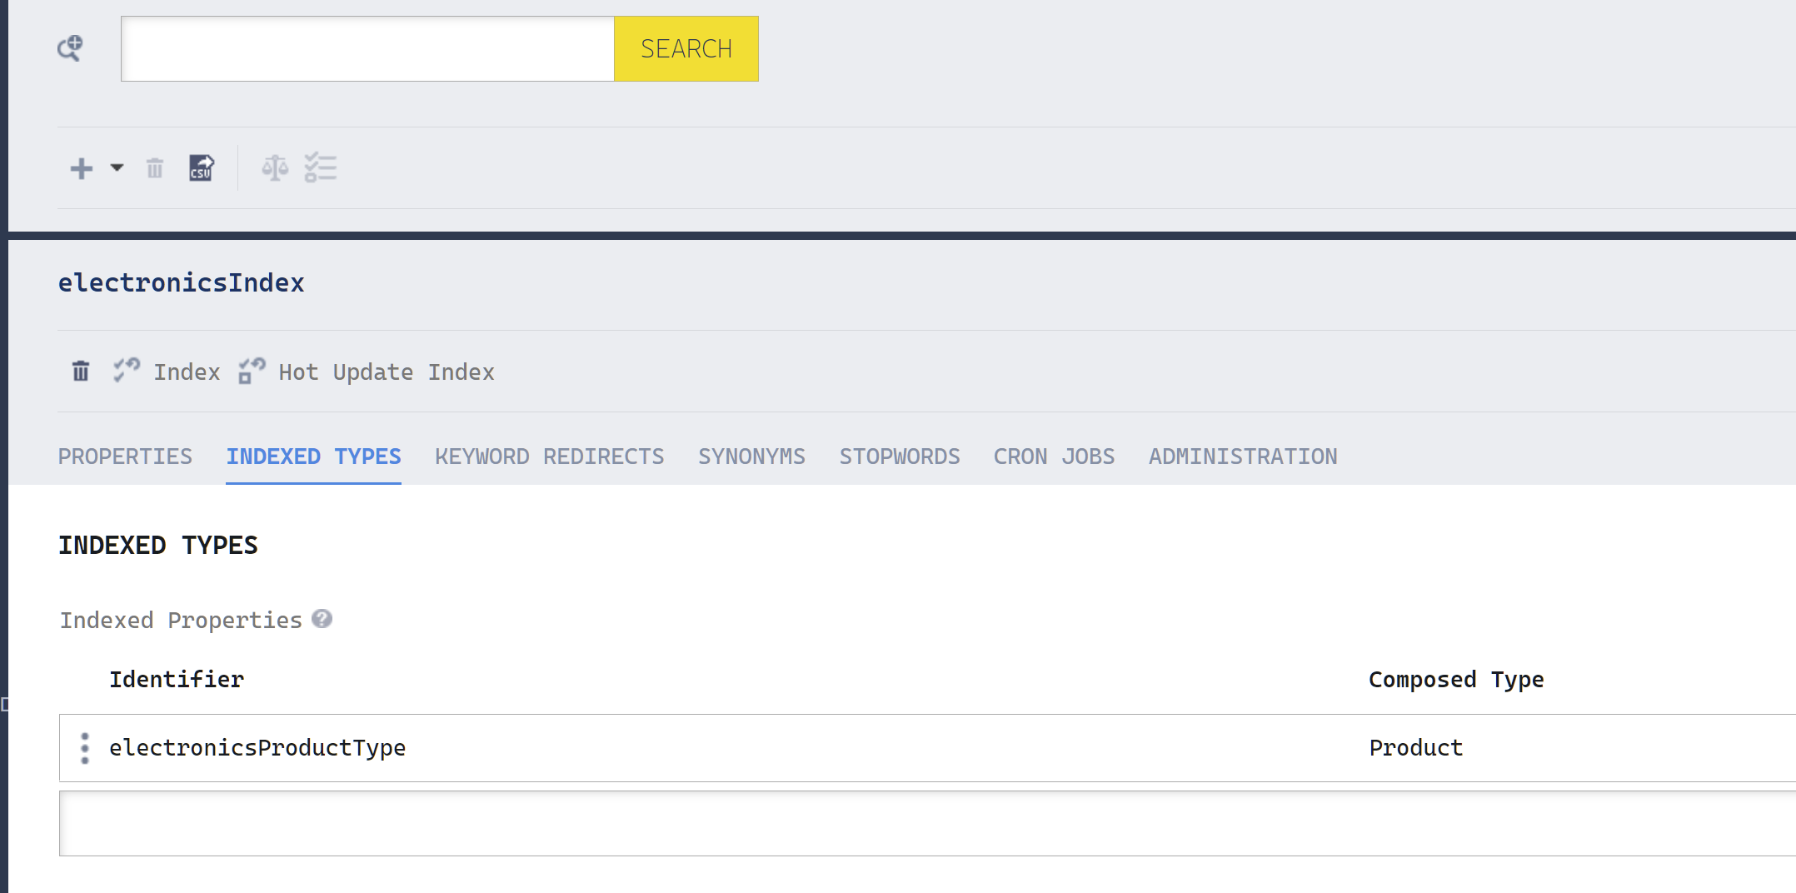Image resolution: width=1796 pixels, height=893 pixels.
Task: Trigger Hot Update Index
Action: click(387, 372)
